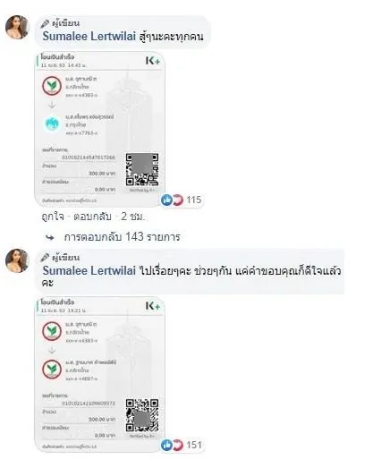The height and width of the screenshot is (468, 381).
Task: Click the author pencil badge on first comment
Action: [x=45, y=23]
